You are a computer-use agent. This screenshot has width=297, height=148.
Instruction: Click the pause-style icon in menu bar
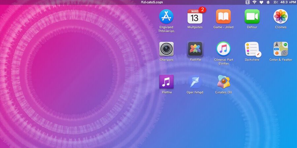coord(247,2)
